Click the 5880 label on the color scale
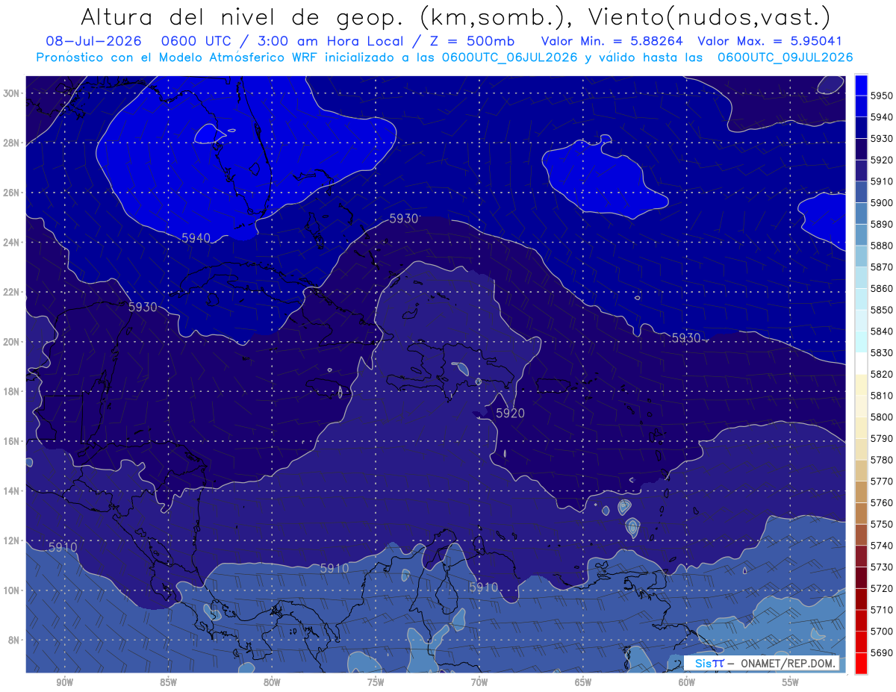Viewport: 896px width, 692px height. (881, 246)
